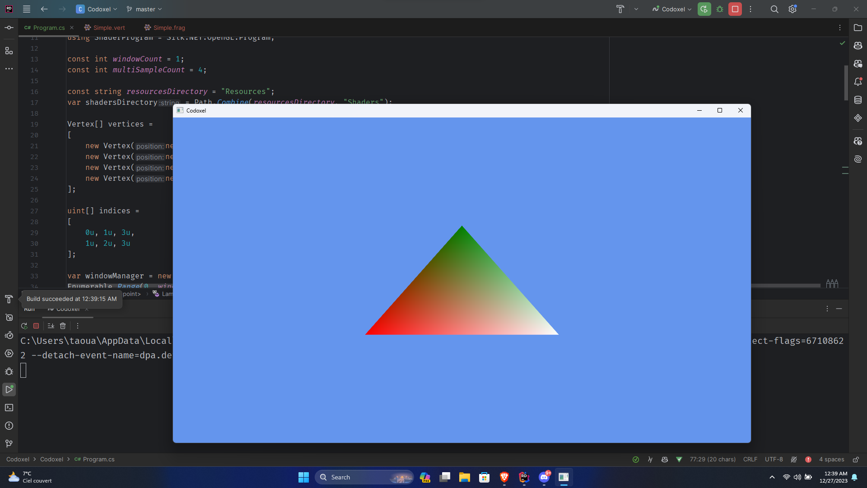Click the CRLF line separator in status bar
The height and width of the screenshot is (488, 867).
(x=750, y=460)
